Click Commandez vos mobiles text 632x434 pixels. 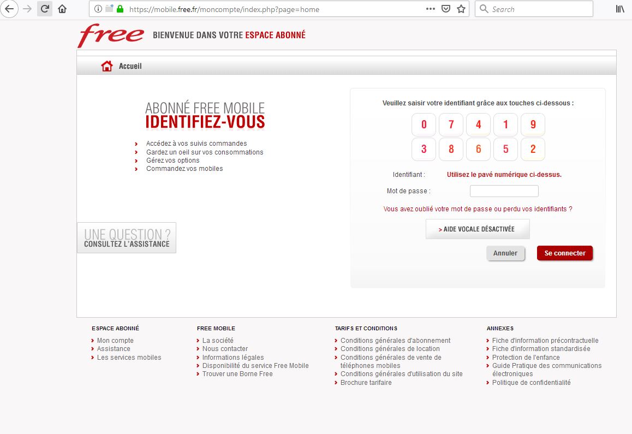pyautogui.click(x=184, y=169)
